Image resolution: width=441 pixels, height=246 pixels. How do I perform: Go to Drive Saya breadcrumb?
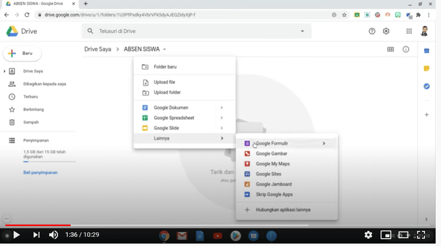97,49
